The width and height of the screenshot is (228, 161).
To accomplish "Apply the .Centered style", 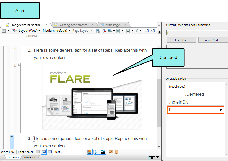I will point(195,94).
